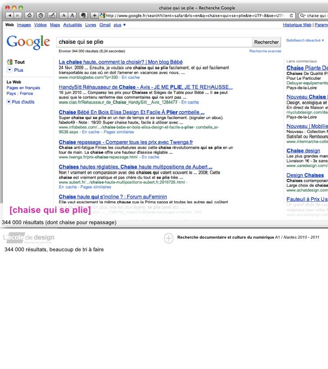The image size is (328, 369).
Task: Open Pages similaires for infobebes result
Action: pyautogui.click(x=119, y=132)
